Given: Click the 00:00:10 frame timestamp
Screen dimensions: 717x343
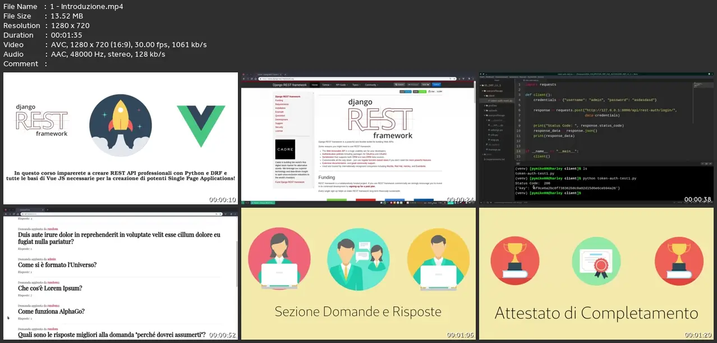Looking at the screenshot, I should (x=222, y=199).
